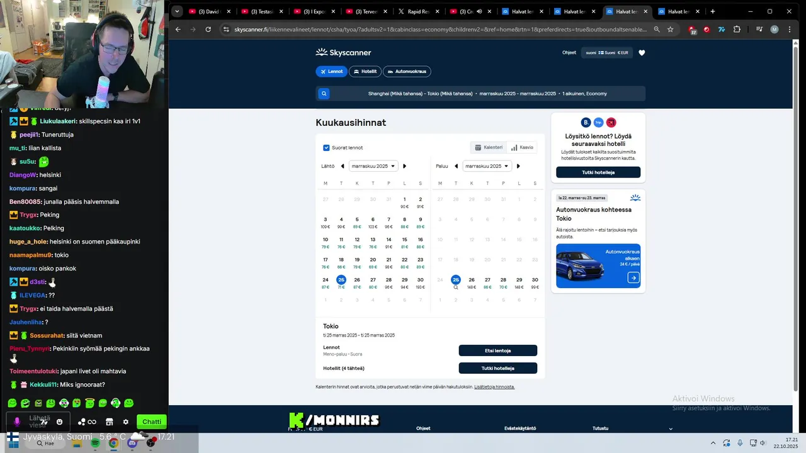This screenshot has width=806, height=453.
Task: Click Tutki hotelleja button under Tokio
Action: (498, 368)
